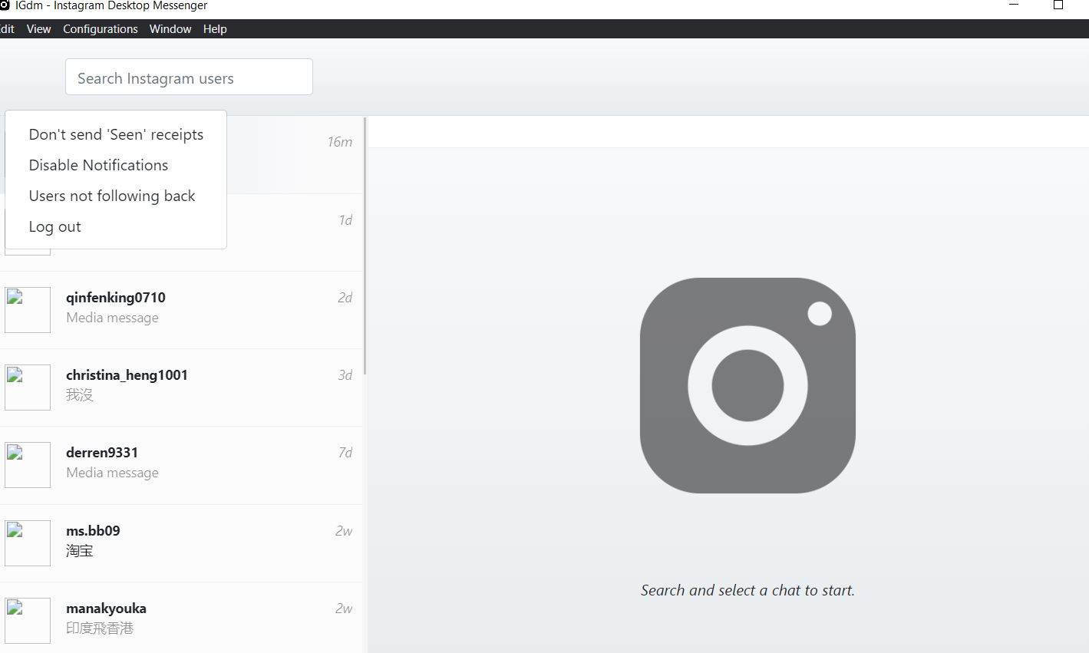Click the Search Instagram users field
The image size is (1089, 653).
[x=189, y=78]
